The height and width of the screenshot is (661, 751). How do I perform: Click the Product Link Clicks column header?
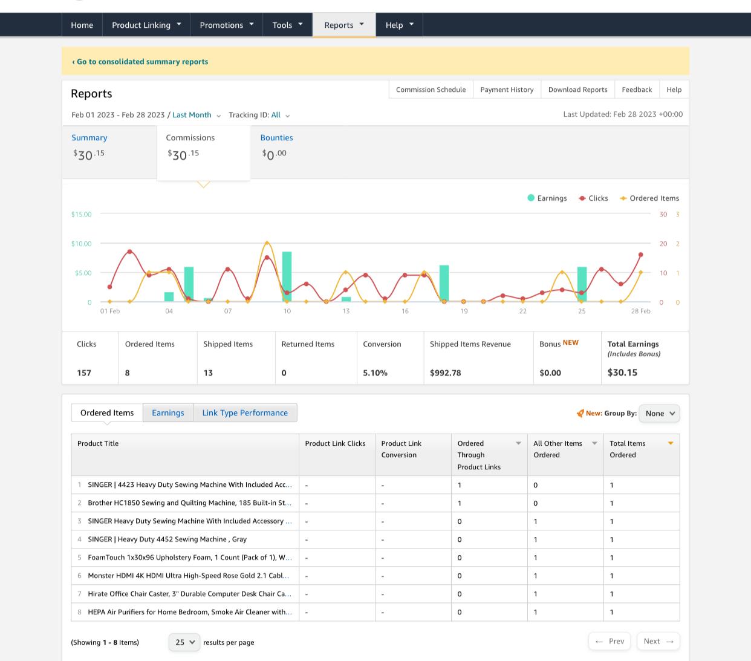(x=337, y=455)
